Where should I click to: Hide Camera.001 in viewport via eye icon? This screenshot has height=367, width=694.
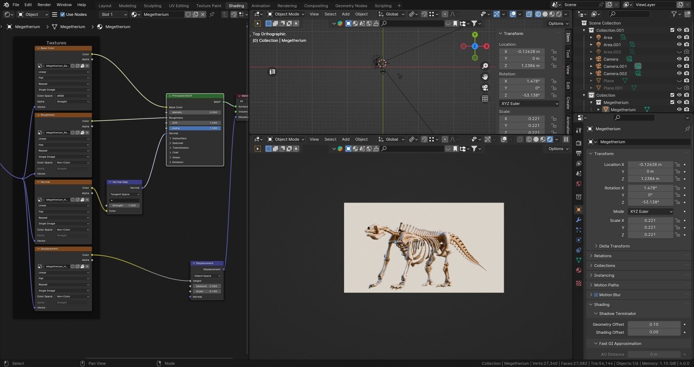(x=679, y=66)
